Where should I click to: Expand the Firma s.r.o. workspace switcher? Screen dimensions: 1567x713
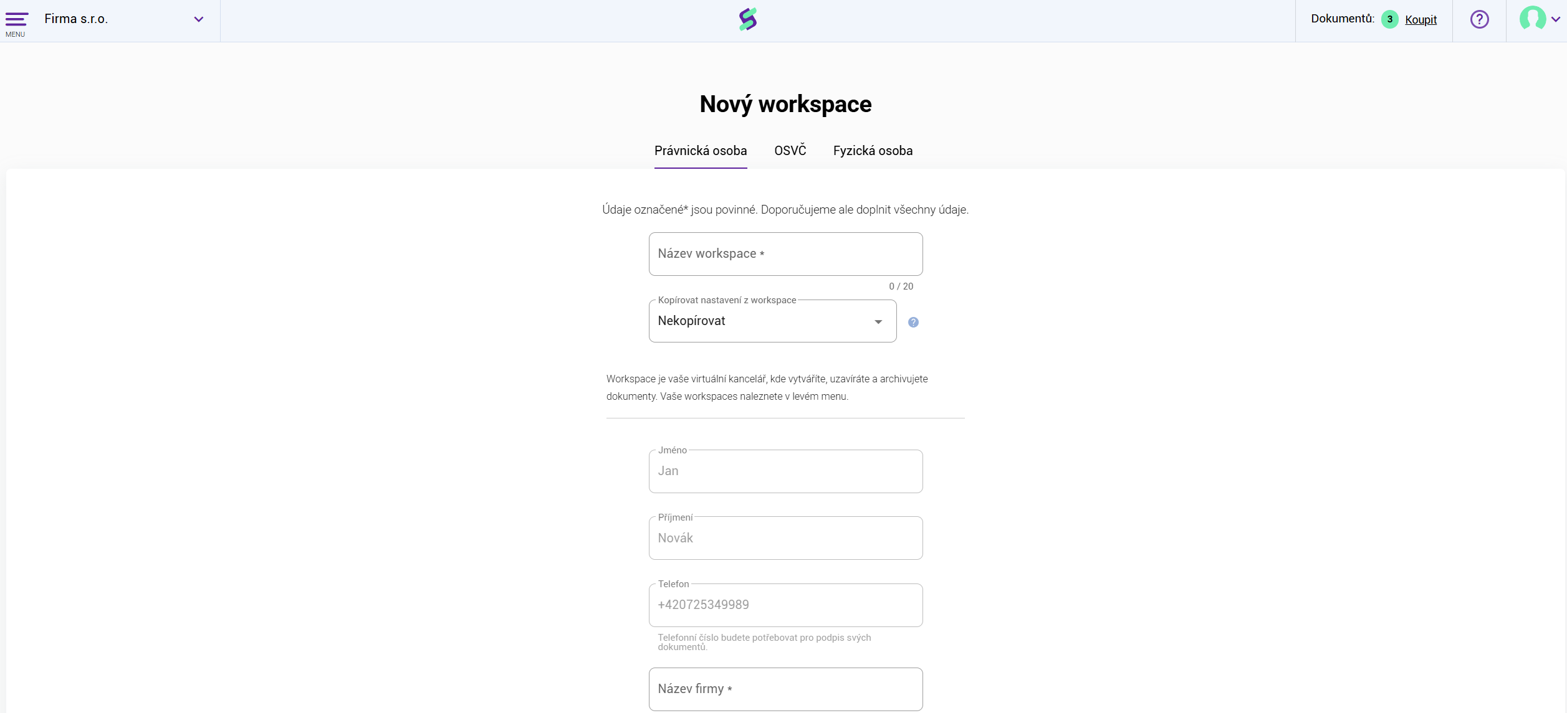(198, 19)
